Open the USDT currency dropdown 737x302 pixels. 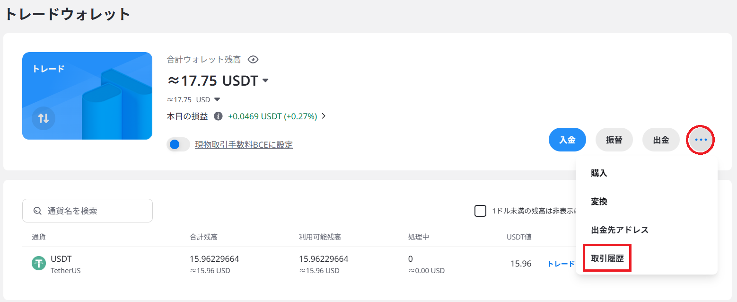click(266, 80)
